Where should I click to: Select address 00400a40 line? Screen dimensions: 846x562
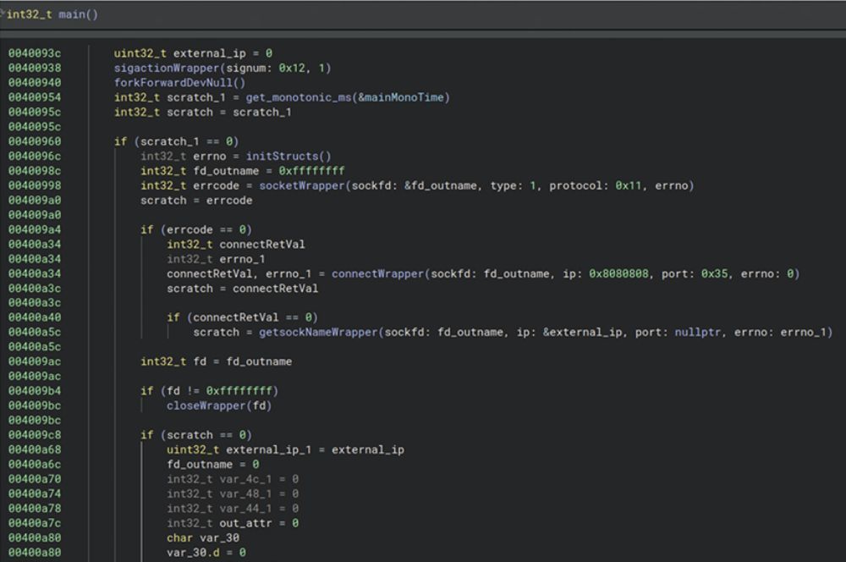pos(33,317)
